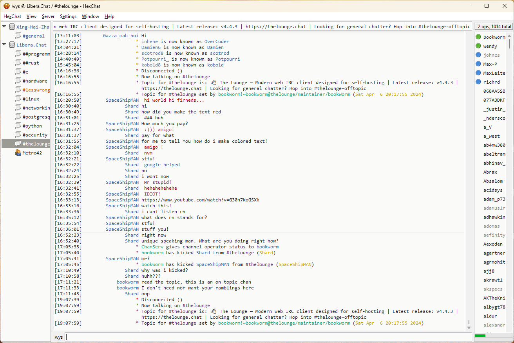Open the Server menu

(x=48, y=16)
